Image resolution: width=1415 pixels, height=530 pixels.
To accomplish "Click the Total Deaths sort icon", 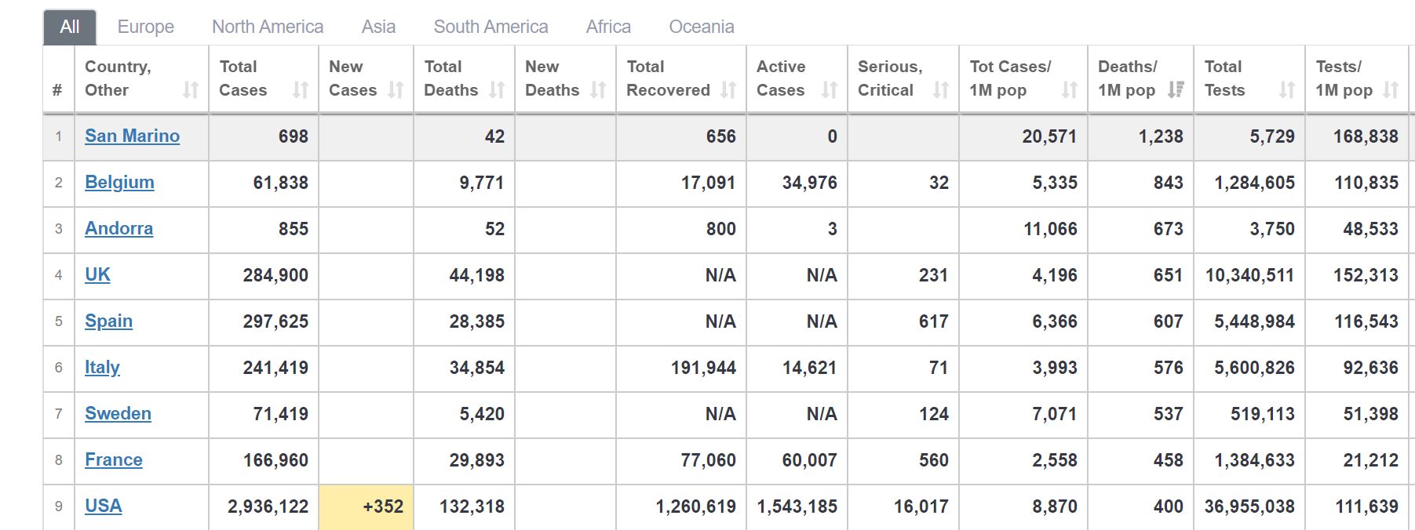I will [497, 90].
